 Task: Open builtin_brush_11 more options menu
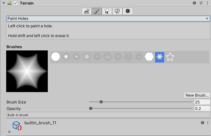207,123
